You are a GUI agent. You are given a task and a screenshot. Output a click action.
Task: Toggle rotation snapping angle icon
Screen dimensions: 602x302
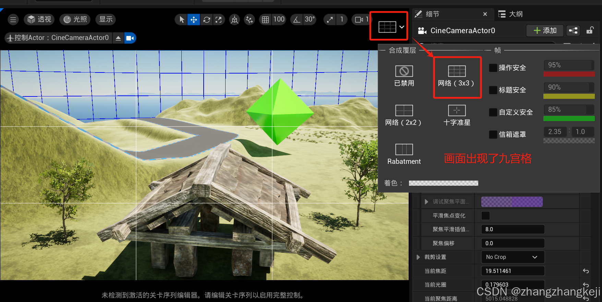point(297,19)
